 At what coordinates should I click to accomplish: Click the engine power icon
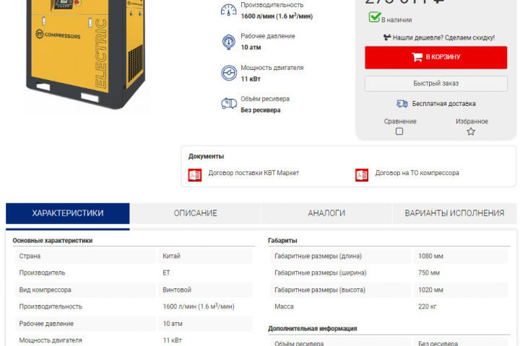click(229, 73)
